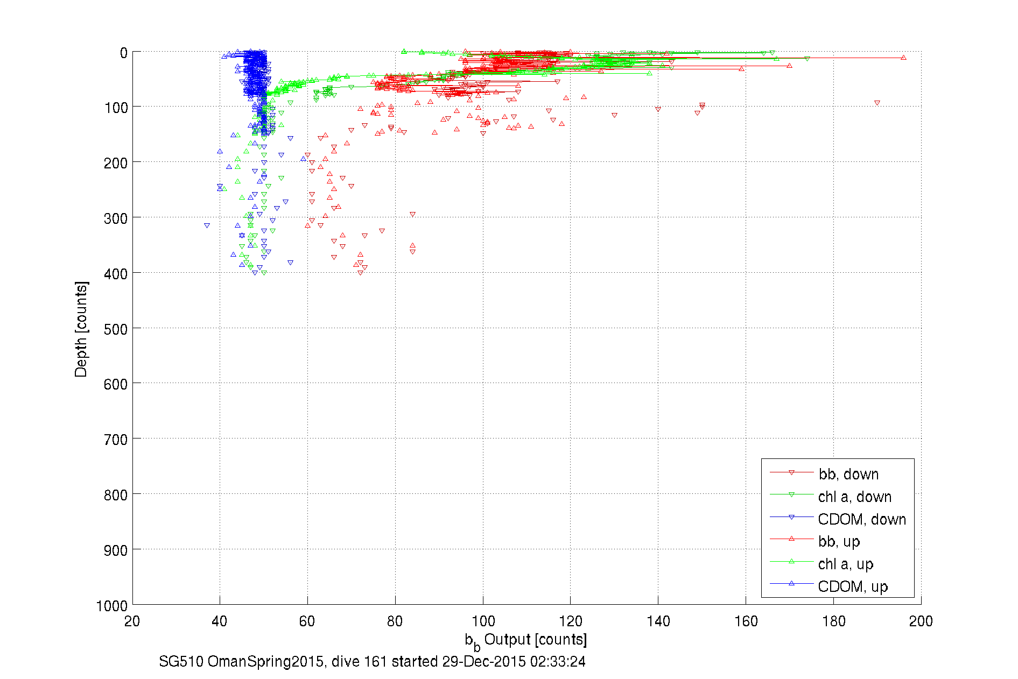
Task: Click the blue down-triangle marker beside 'CDOM, down'
Action: pyautogui.click(x=791, y=517)
